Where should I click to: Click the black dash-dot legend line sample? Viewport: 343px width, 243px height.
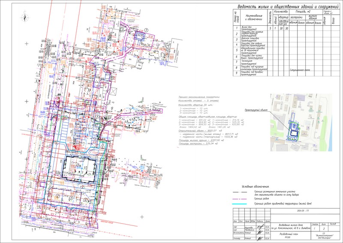click(240, 192)
